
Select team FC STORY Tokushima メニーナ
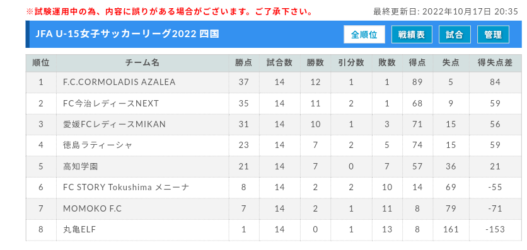coord(126,187)
